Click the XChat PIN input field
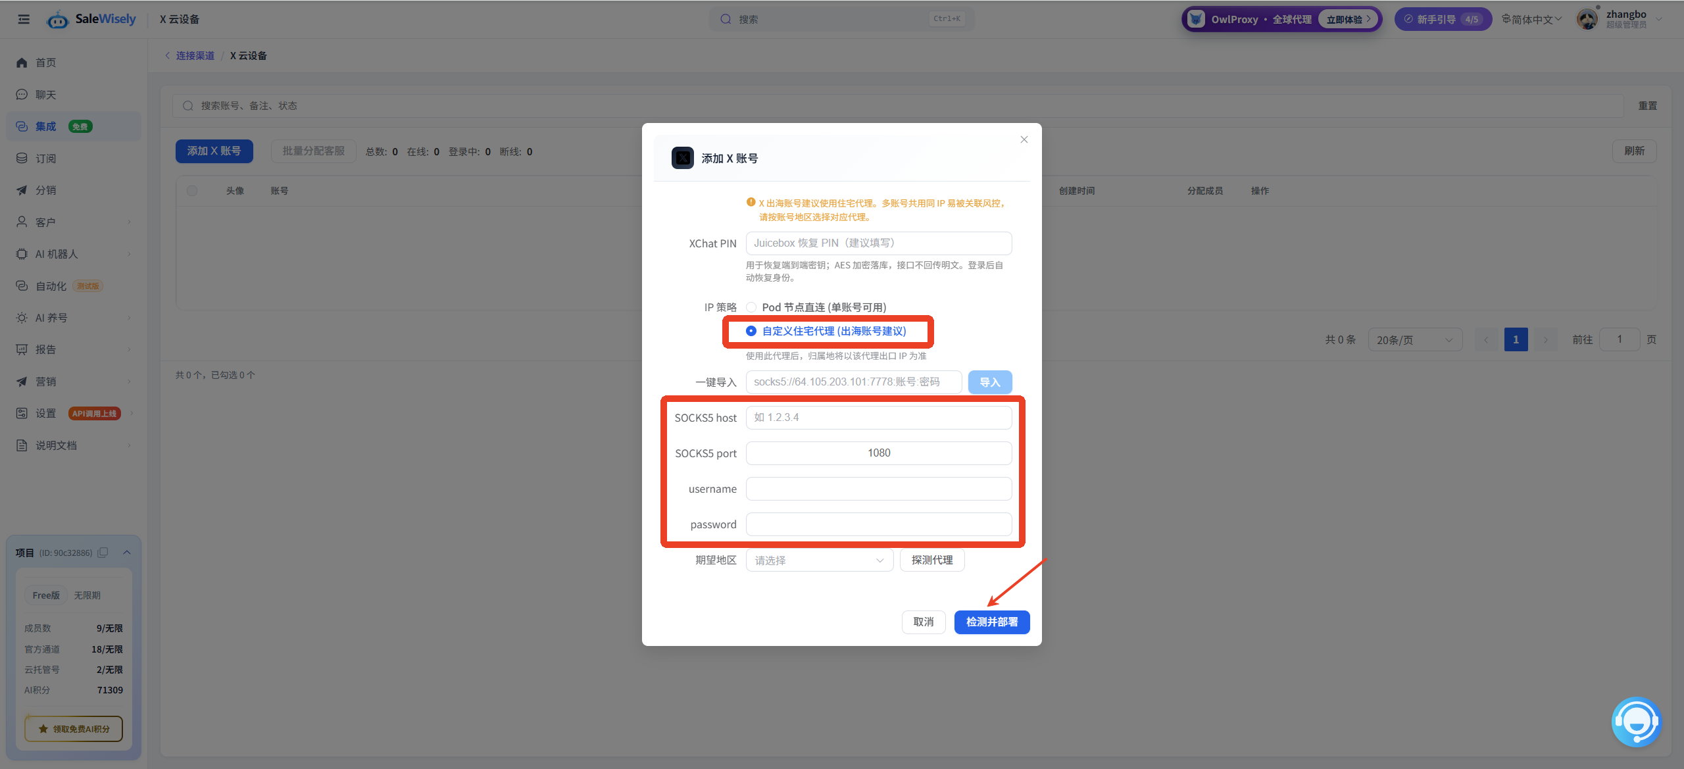Viewport: 1684px width, 769px height. tap(879, 243)
